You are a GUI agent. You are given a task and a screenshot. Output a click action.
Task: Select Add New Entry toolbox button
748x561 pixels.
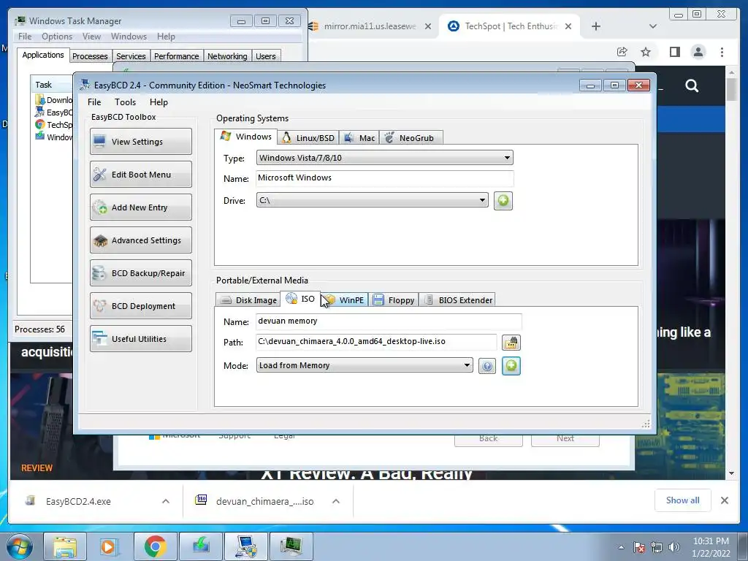(x=141, y=207)
